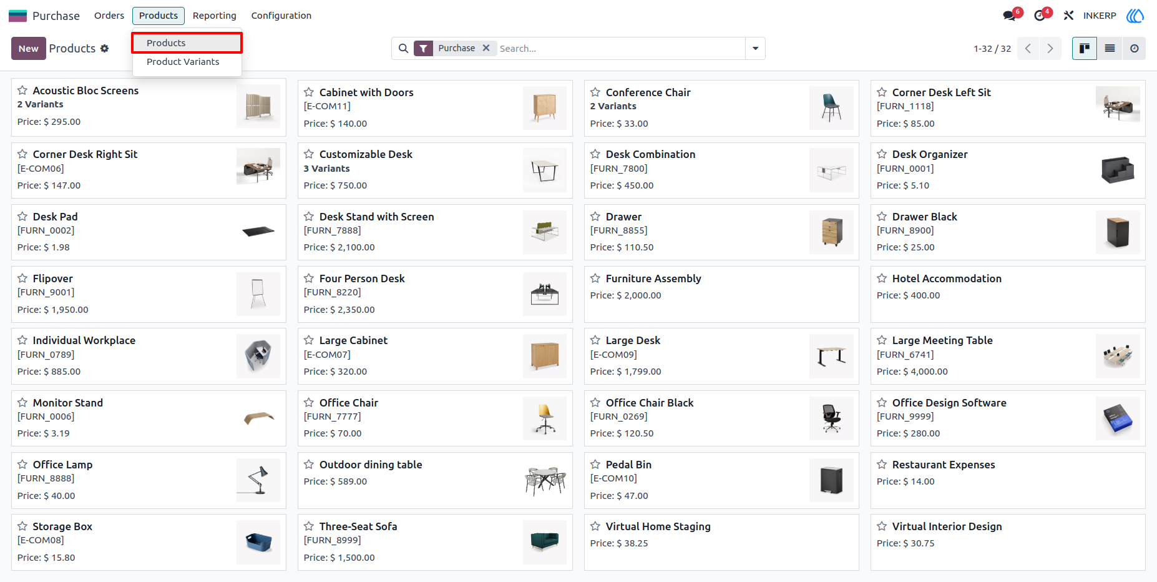Screen dimensions: 1157x582
Task: Click the Large Meeting Table thumbnail
Action: pos(1118,356)
